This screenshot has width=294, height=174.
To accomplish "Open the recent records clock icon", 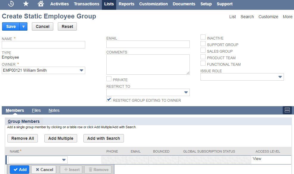I will click(x=11, y=4).
